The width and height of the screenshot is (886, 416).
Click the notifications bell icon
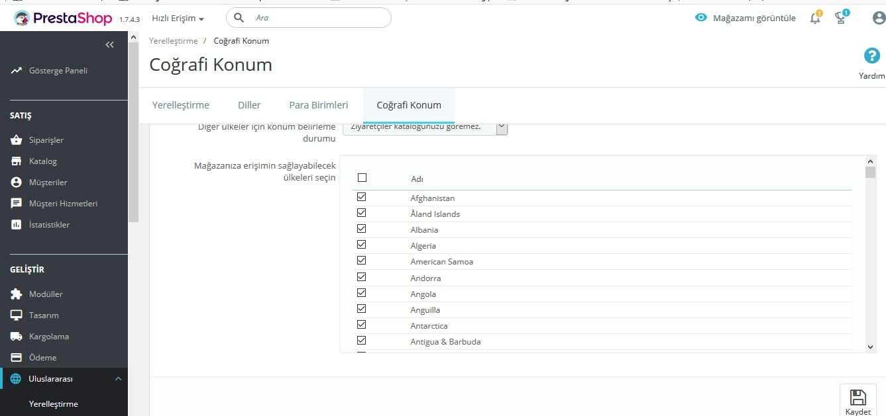pyautogui.click(x=815, y=19)
